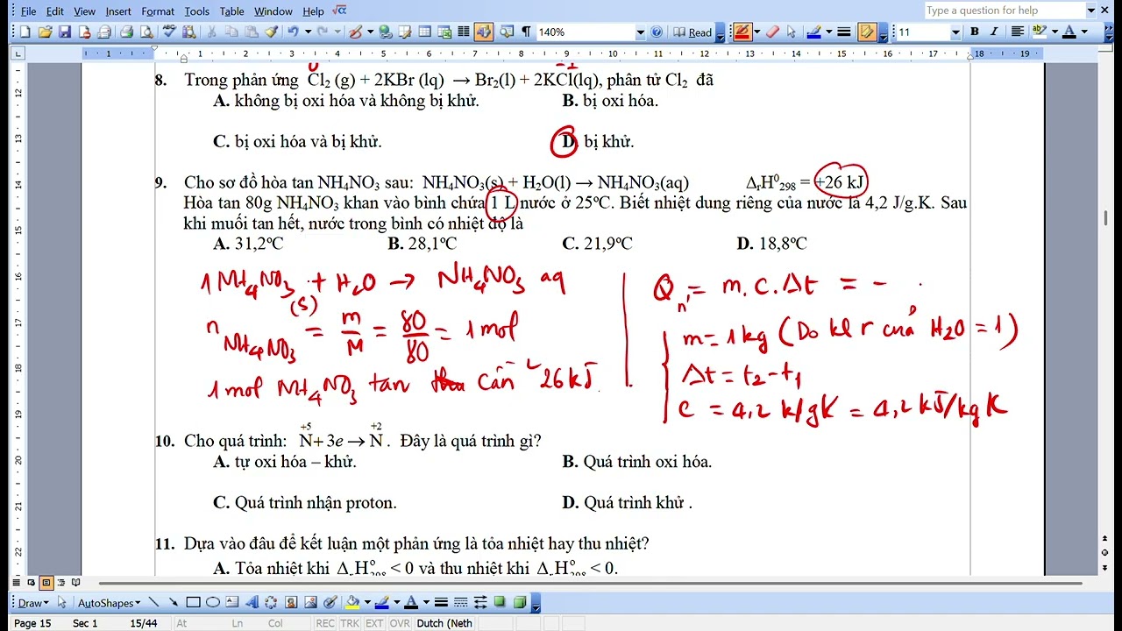The height and width of the screenshot is (631, 1122).
Task: Insert a hyperlink
Action: click(386, 32)
